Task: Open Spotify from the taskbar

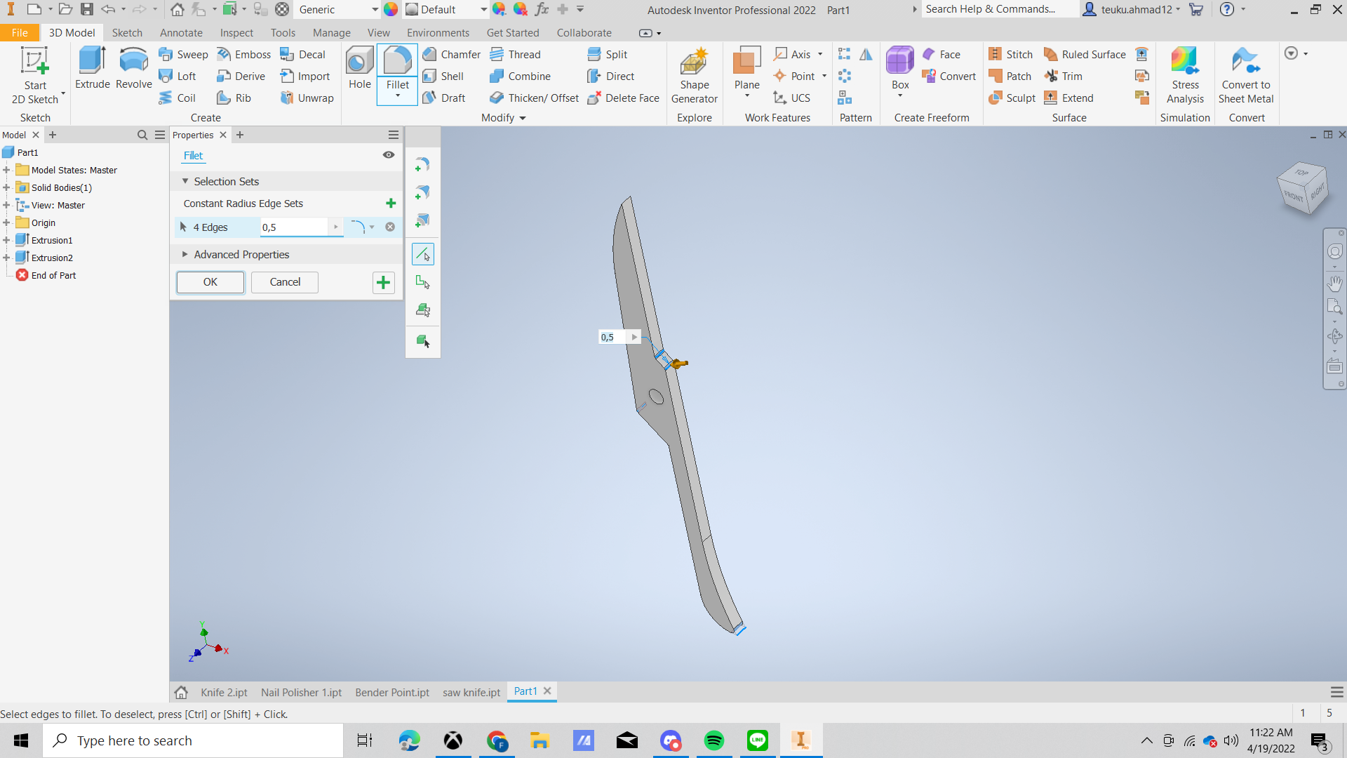Action: tap(714, 740)
